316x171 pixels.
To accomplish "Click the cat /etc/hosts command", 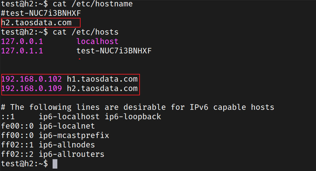I will (x=86, y=32).
